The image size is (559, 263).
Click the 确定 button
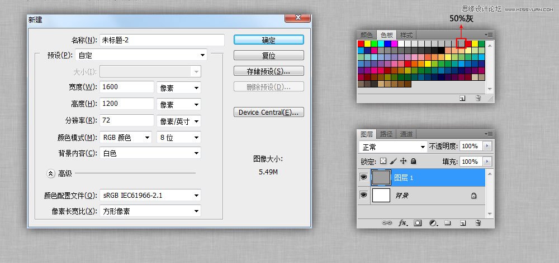(269, 40)
